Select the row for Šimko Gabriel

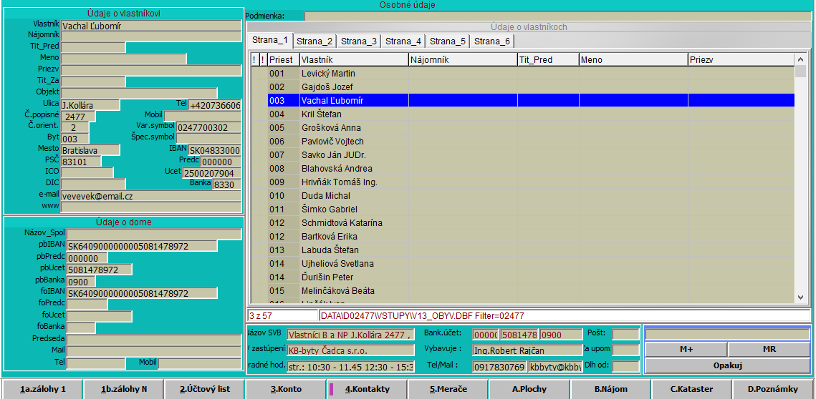522,210
